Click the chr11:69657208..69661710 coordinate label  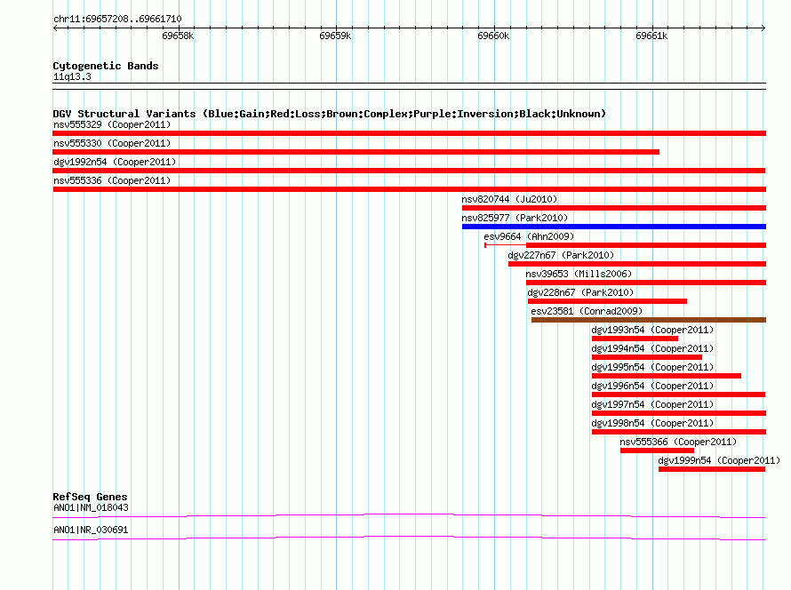117,19
